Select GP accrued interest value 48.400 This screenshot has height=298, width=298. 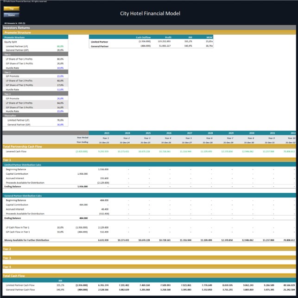click(x=105, y=209)
